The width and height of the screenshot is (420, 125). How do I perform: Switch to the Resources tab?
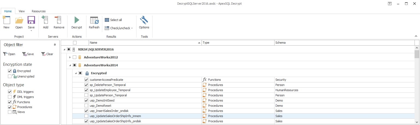(39, 11)
